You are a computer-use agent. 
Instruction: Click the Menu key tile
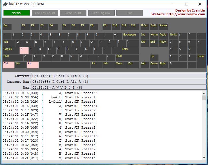(x=121, y=65)
